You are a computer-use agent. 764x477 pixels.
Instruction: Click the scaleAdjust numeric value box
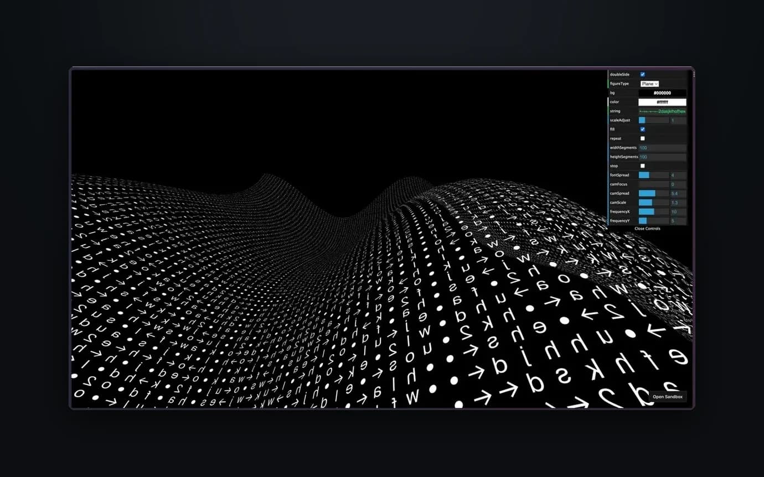(678, 120)
